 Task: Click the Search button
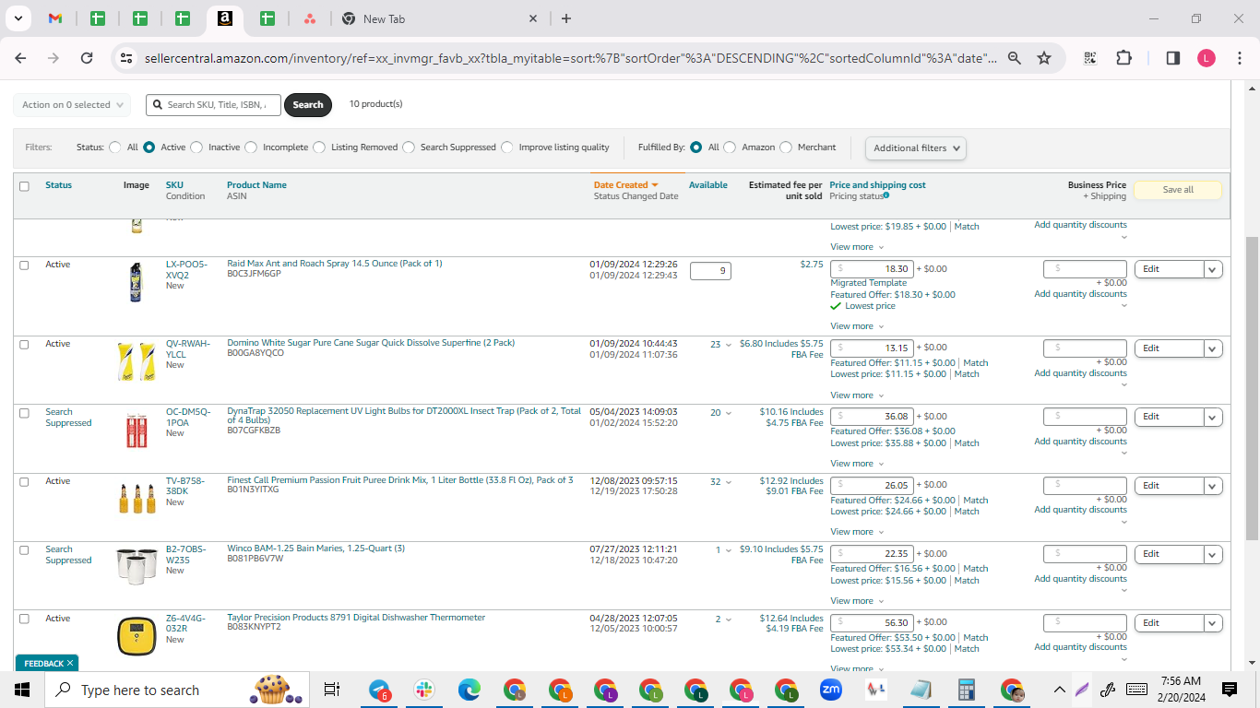pos(308,105)
